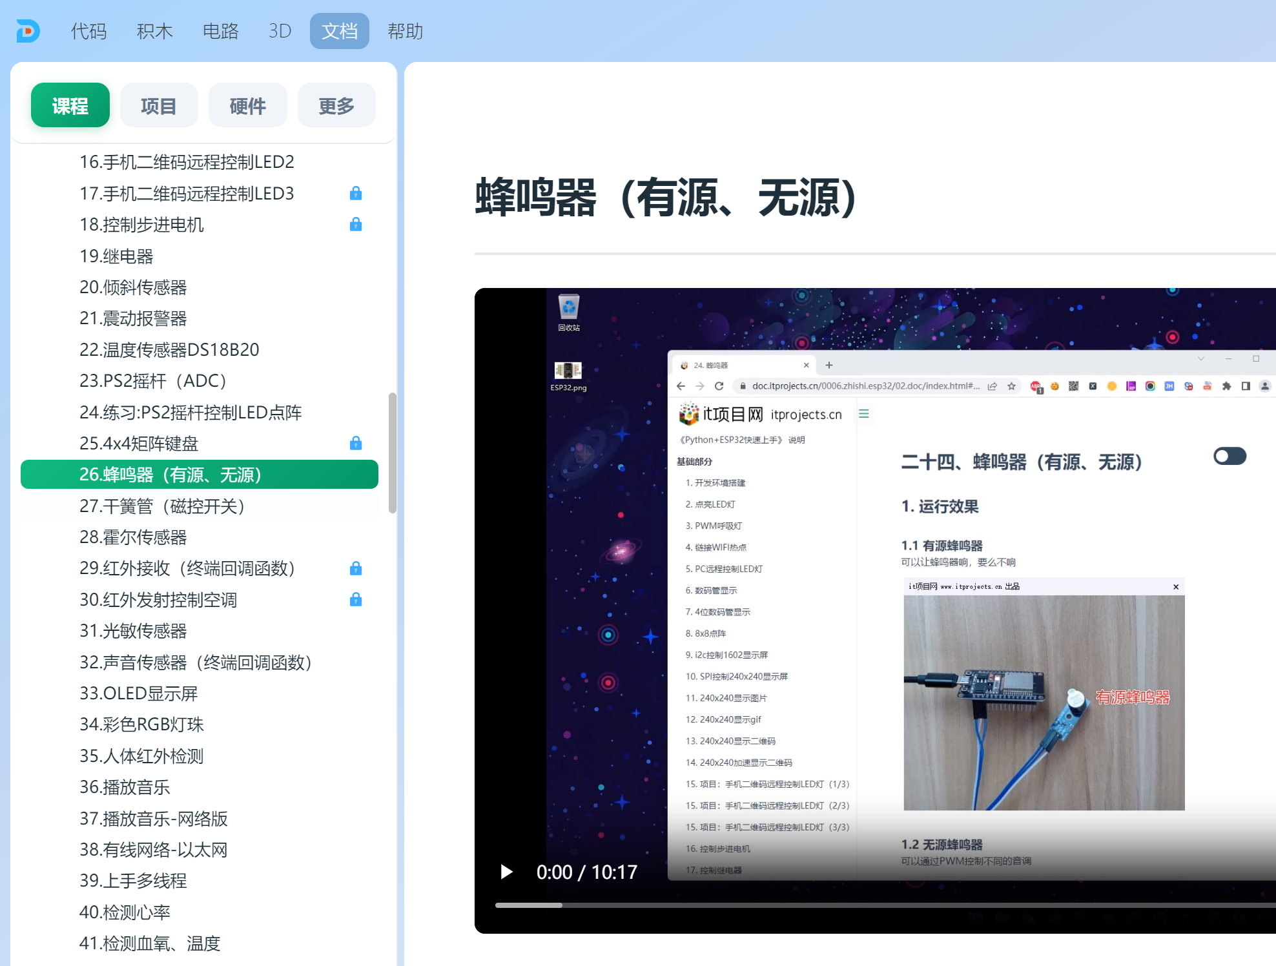Screen dimensions: 1276x966
Task: Open the 代码 menu
Action: click(89, 31)
